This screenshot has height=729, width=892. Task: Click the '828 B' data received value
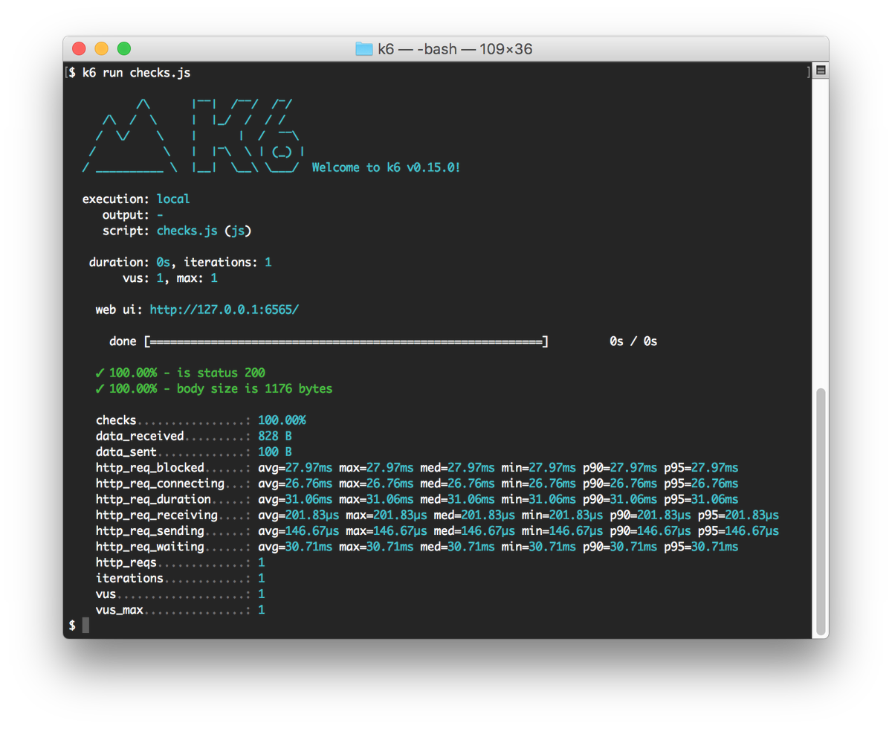point(275,436)
